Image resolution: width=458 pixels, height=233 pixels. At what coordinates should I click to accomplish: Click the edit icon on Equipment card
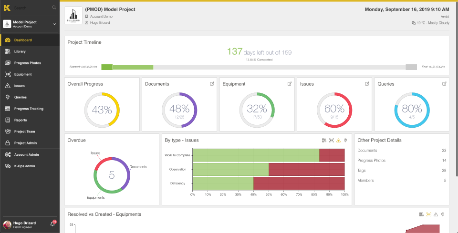pos(290,84)
